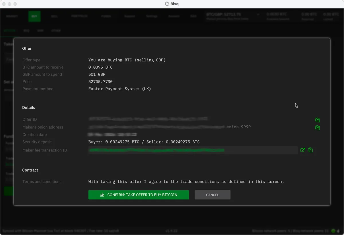
Task: Click the take-offer icon on the confirm button
Action: (102, 195)
